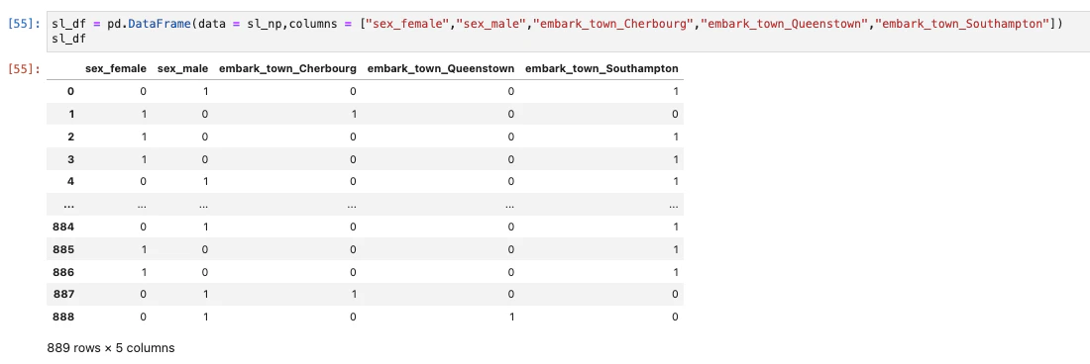Click the embark_town_Cherbourg column header
The image size is (1090, 364).
click(287, 68)
